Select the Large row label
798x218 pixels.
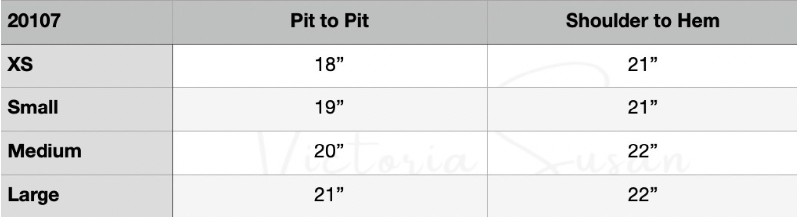point(34,195)
